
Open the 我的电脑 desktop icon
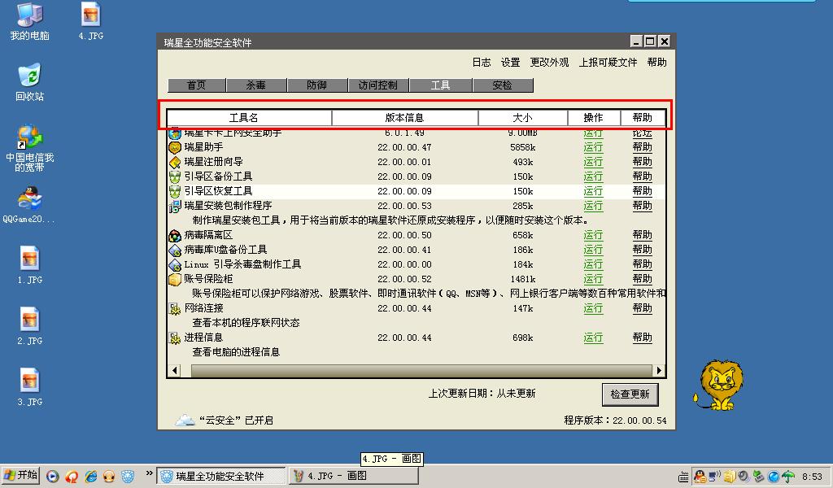(x=29, y=21)
